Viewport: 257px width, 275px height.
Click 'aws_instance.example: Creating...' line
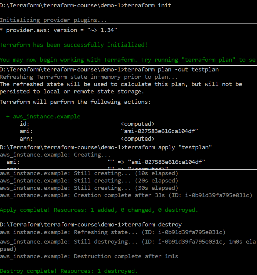55,155
